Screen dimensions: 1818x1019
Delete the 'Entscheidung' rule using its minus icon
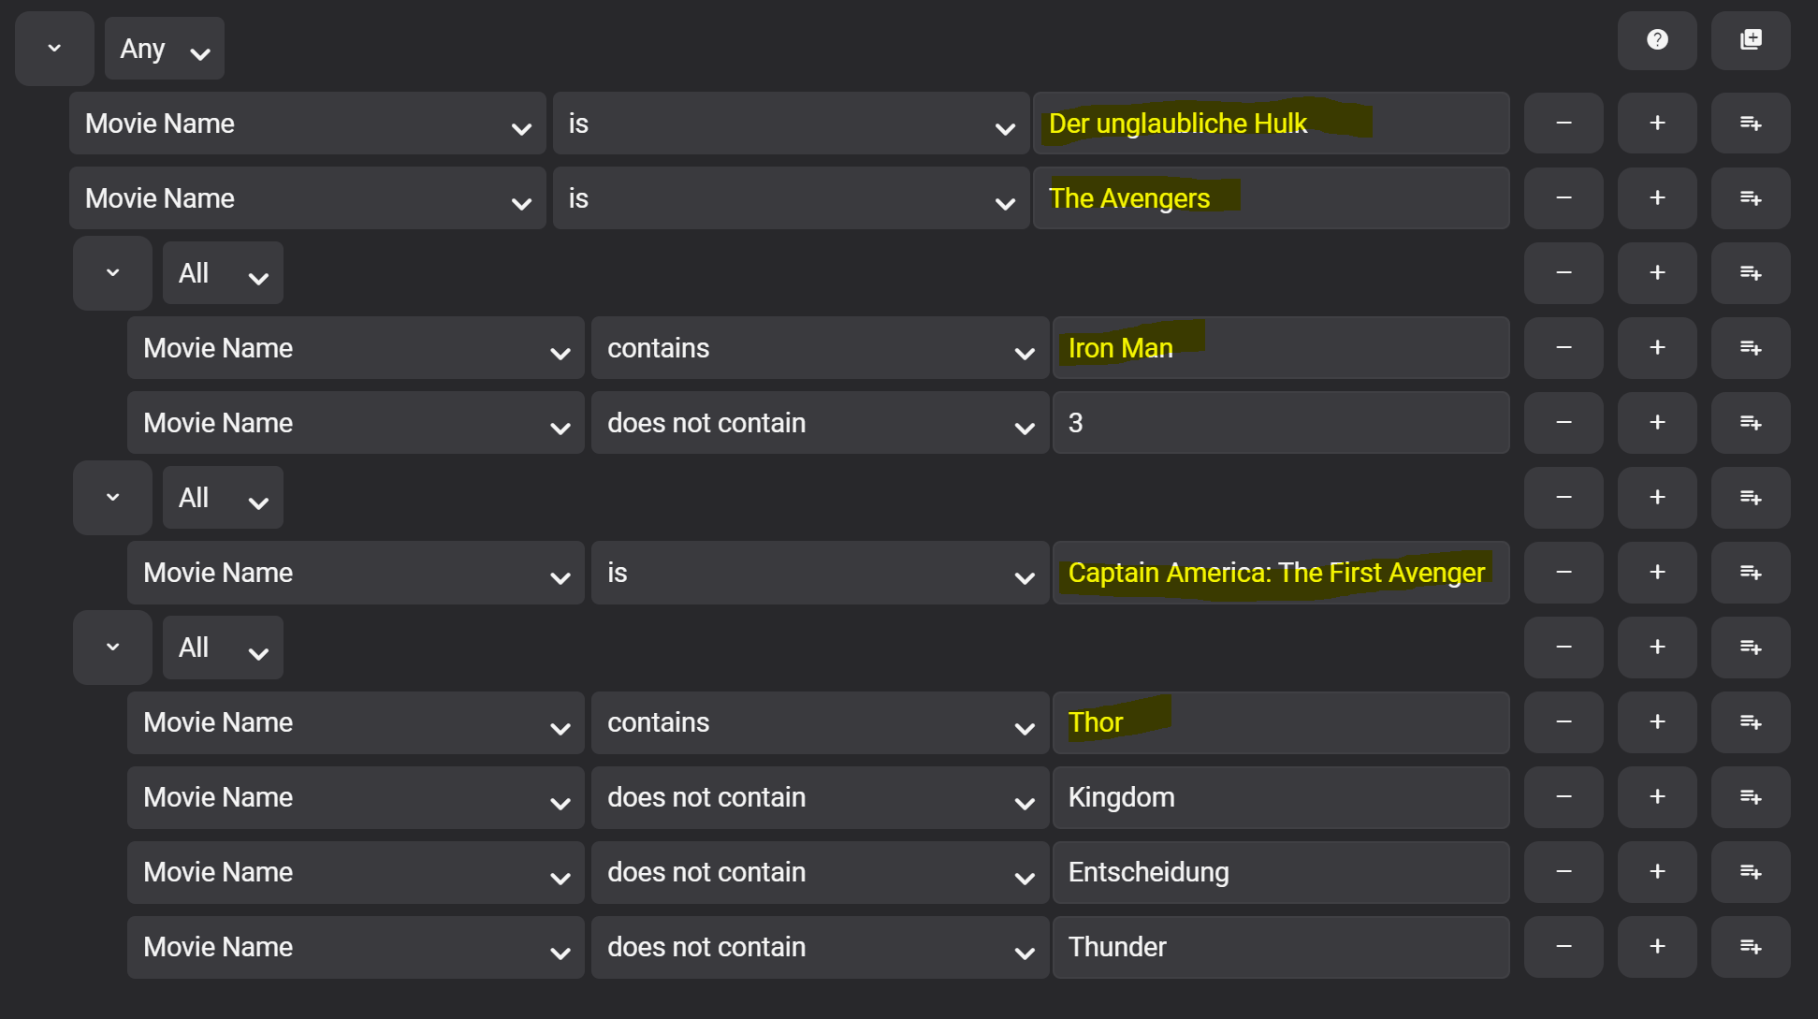1563,872
